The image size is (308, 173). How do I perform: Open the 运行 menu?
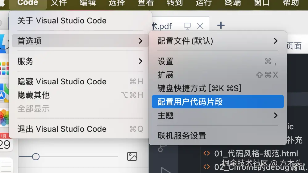click(204, 3)
